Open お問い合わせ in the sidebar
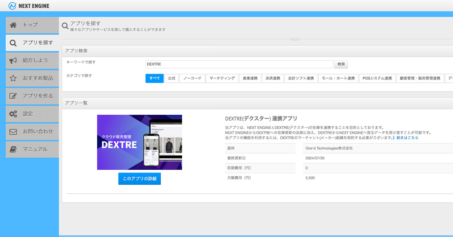 (32, 132)
